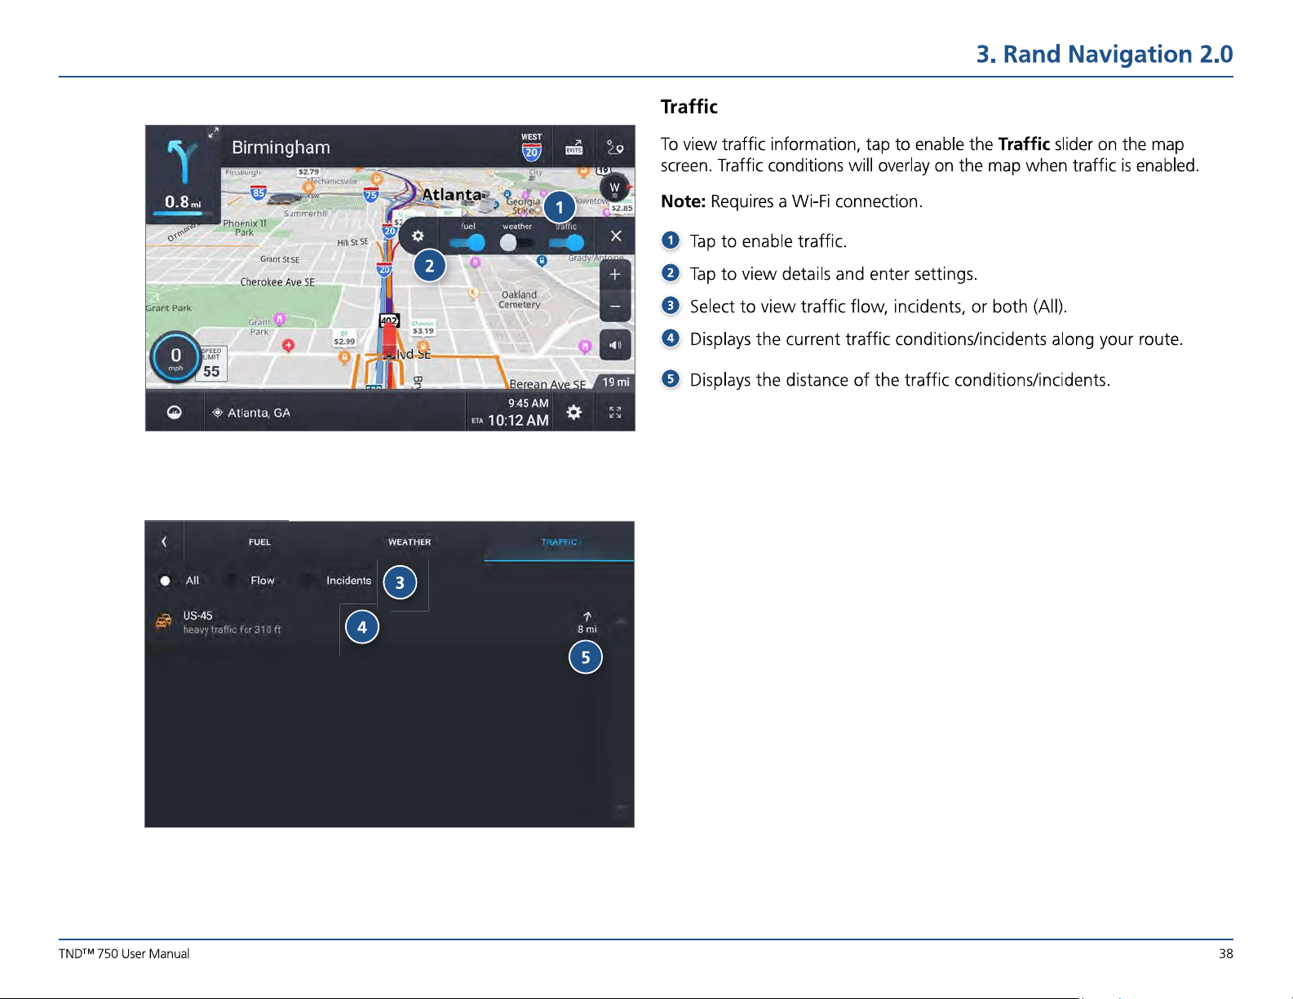Viewport: 1293px width, 999px height.
Task: Go back with the left chevron
Action: pos(164,541)
